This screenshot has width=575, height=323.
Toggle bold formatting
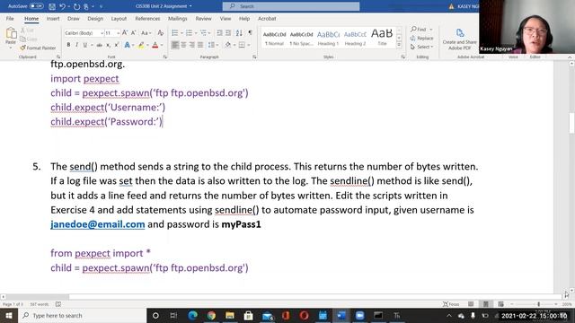pyautogui.click(x=68, y=45)
